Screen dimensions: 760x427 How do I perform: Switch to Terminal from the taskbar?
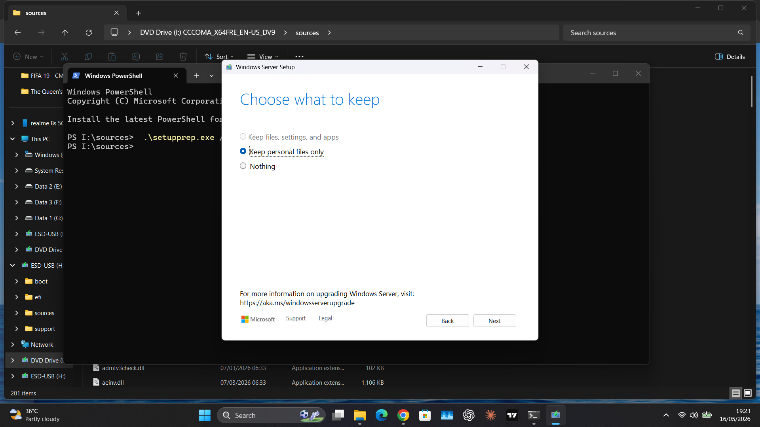(x=534, y=415)
